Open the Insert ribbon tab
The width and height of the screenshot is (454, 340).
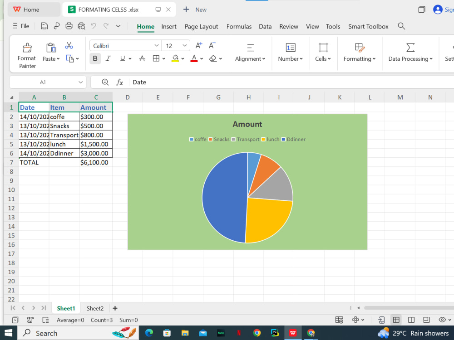coord(169,26)
